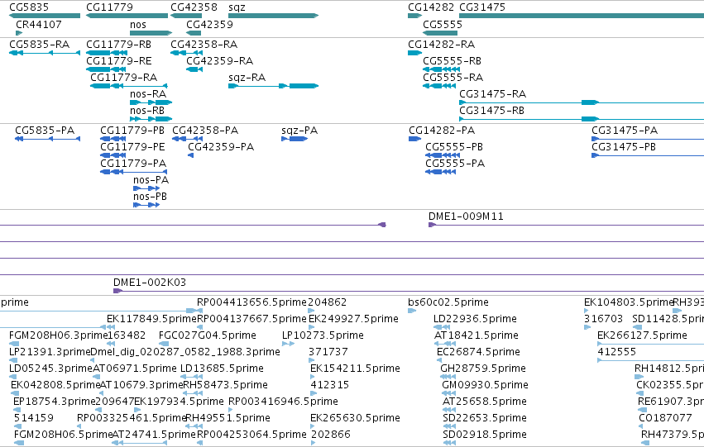Select transcript CG42358-RA

point(204,45)
